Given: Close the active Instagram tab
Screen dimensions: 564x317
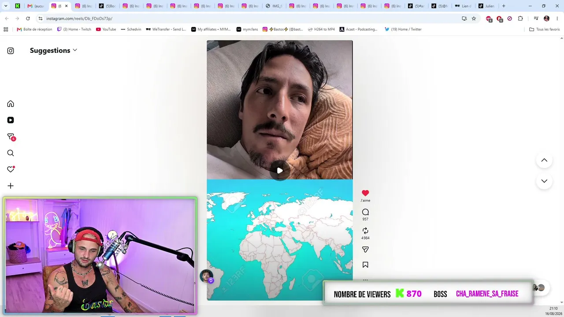Looking at the screenshot, I should (x=66, y=6).
